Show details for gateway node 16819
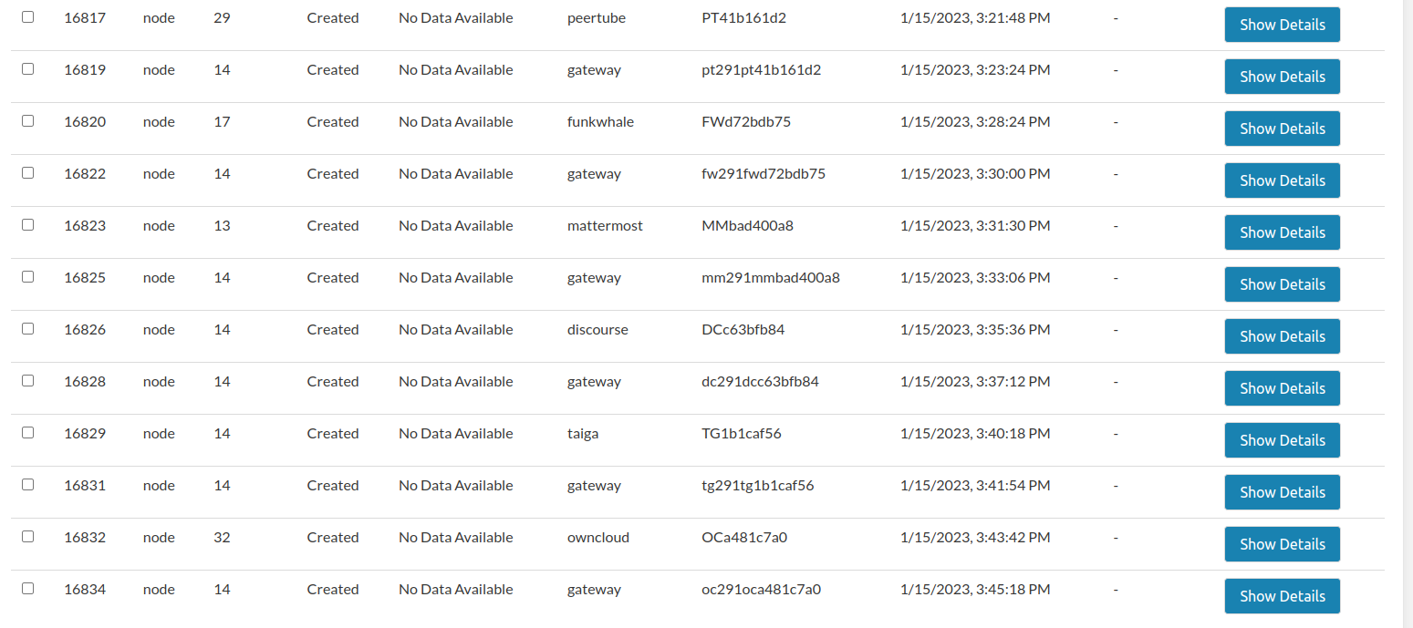 tap(1282, 77)
